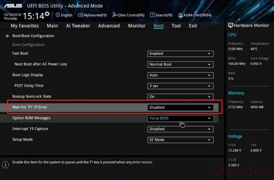Open the Boot Logo Display dropdown
The width and height of the screenshot is (274, 180).
click(180, 75)
